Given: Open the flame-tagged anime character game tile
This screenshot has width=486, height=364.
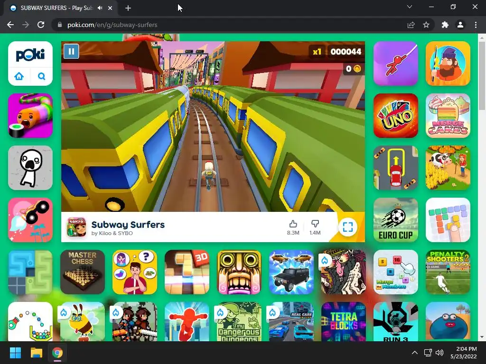Looking at the screenshot, I should click(x=344, y=272).
